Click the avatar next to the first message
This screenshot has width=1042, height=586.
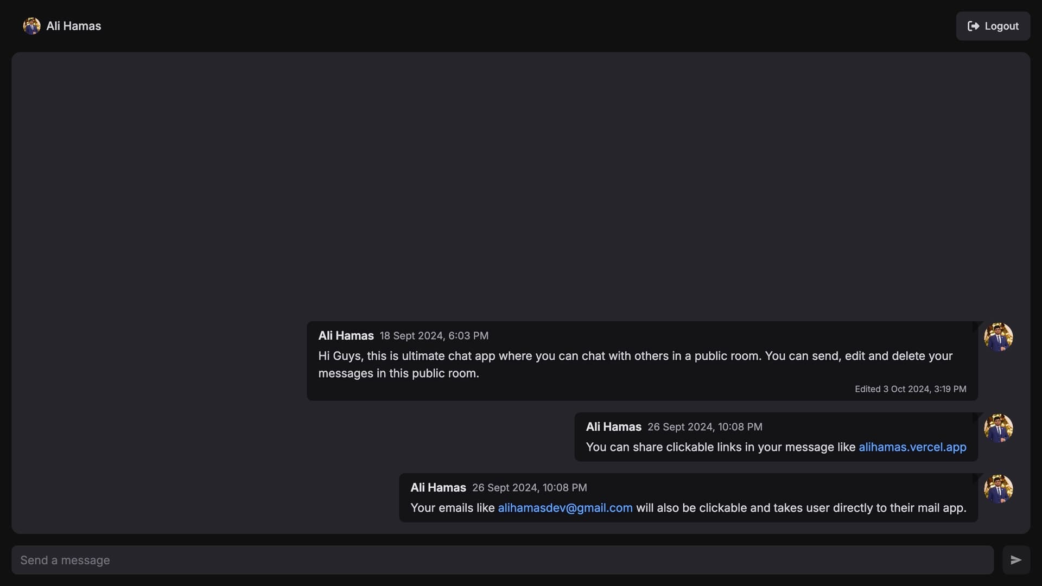point(999,337)
